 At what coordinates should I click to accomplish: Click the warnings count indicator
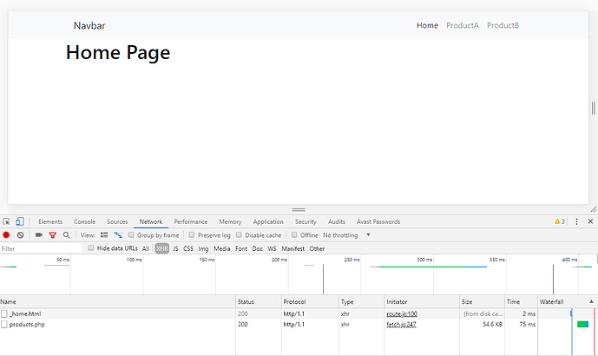coord(560,222)
